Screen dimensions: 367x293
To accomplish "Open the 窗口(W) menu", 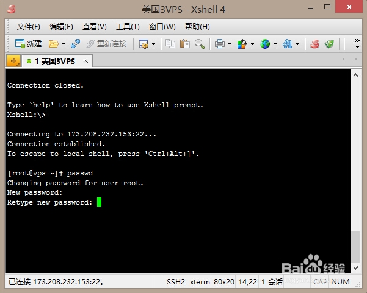I will point(162,27).
